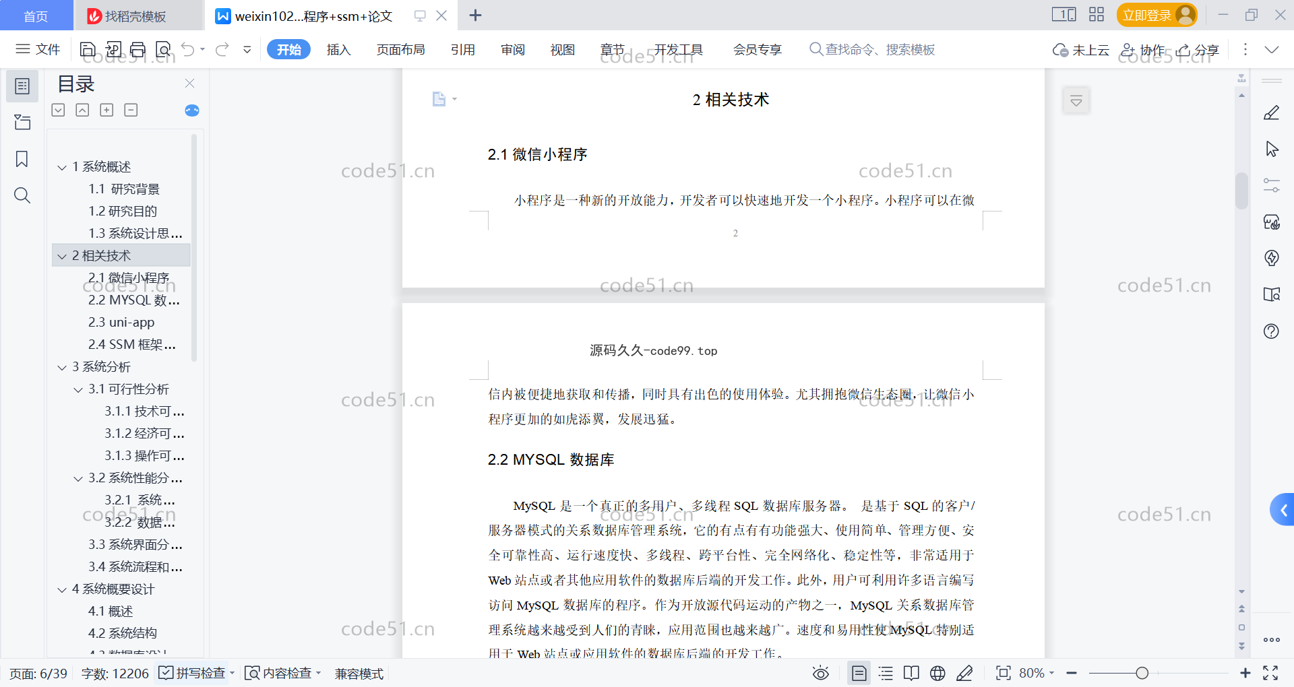Screen dimensions: 1294x687
Task: Click the 未上云 cloud status button
Action: tap(1081, 50)
